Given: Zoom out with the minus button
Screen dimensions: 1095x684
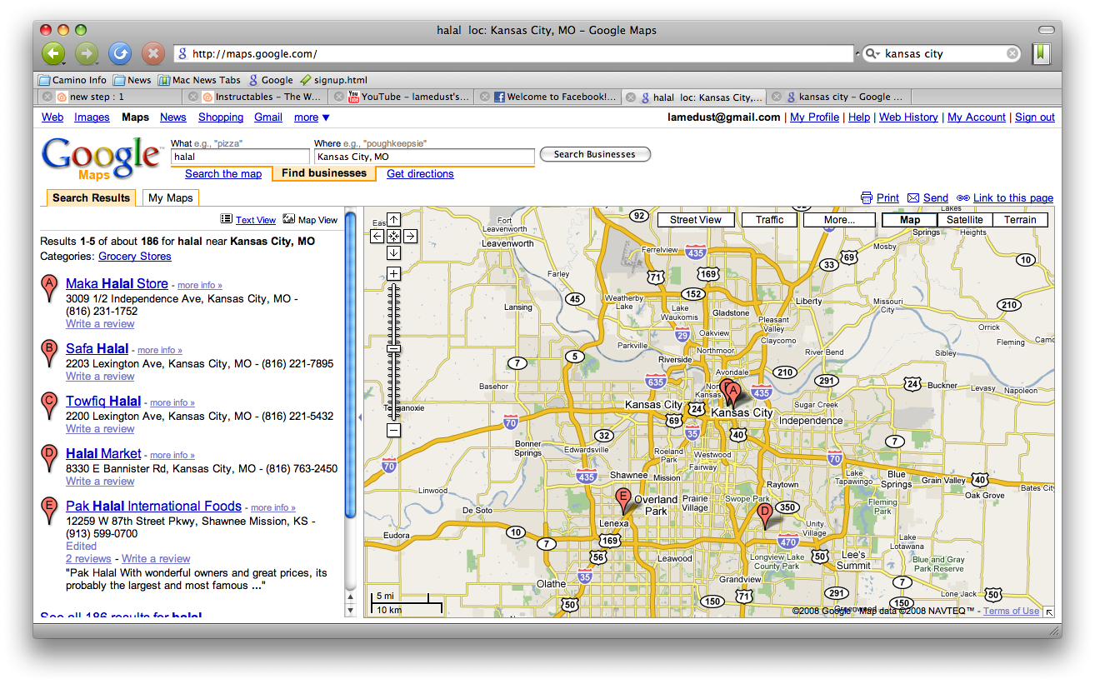Looking at the screenshot, I should [394, 431].
